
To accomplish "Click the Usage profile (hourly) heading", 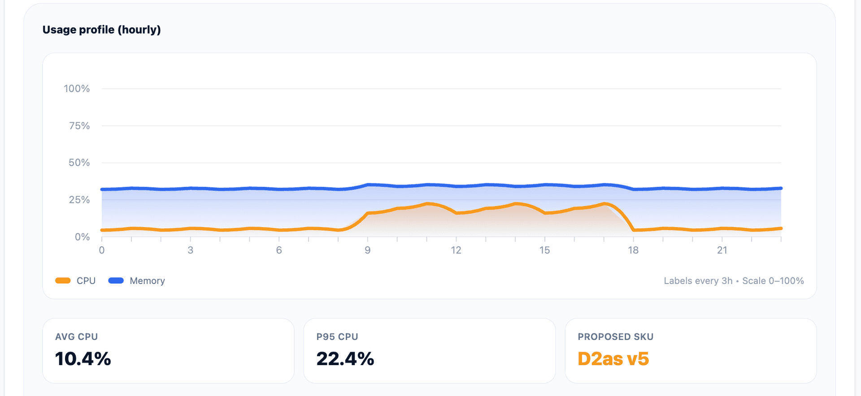I will (x=102, y=30).
